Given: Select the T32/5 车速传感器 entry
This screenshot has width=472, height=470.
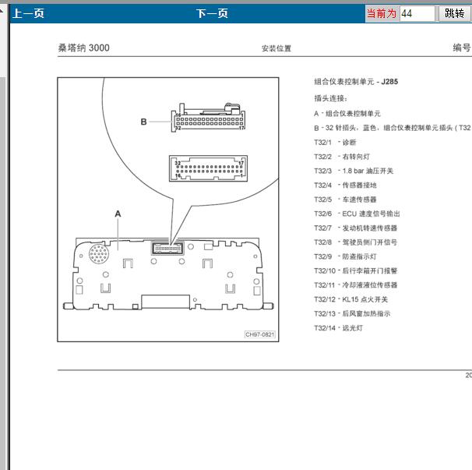Looking at the screenshot, I should click(345, 200).
